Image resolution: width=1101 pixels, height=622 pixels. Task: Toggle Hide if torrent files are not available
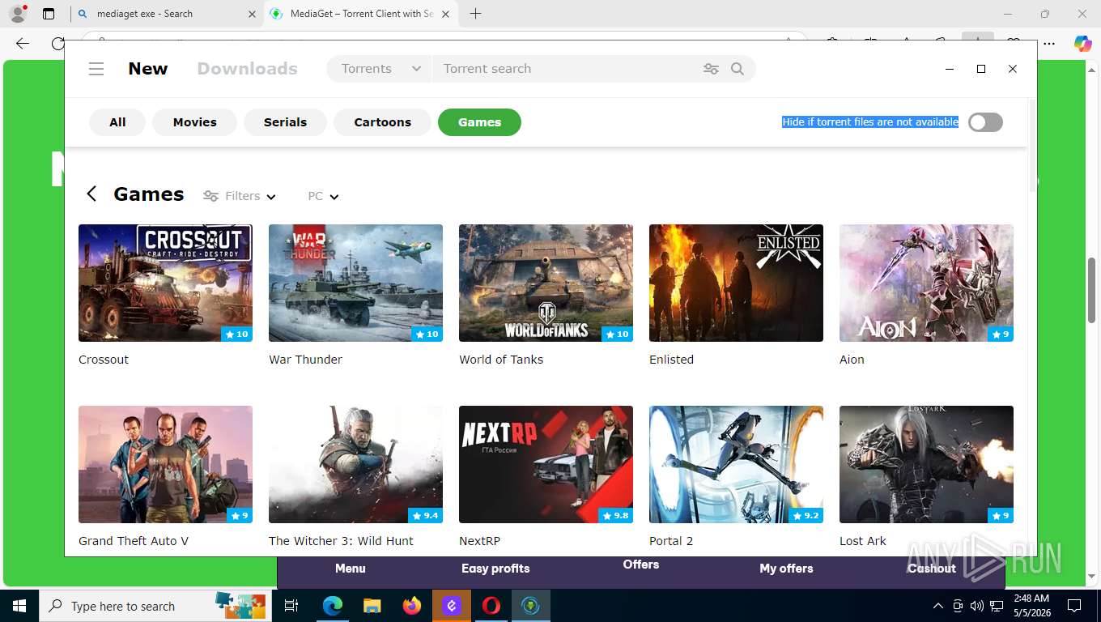pyautogui.click(x=985, y=122)
